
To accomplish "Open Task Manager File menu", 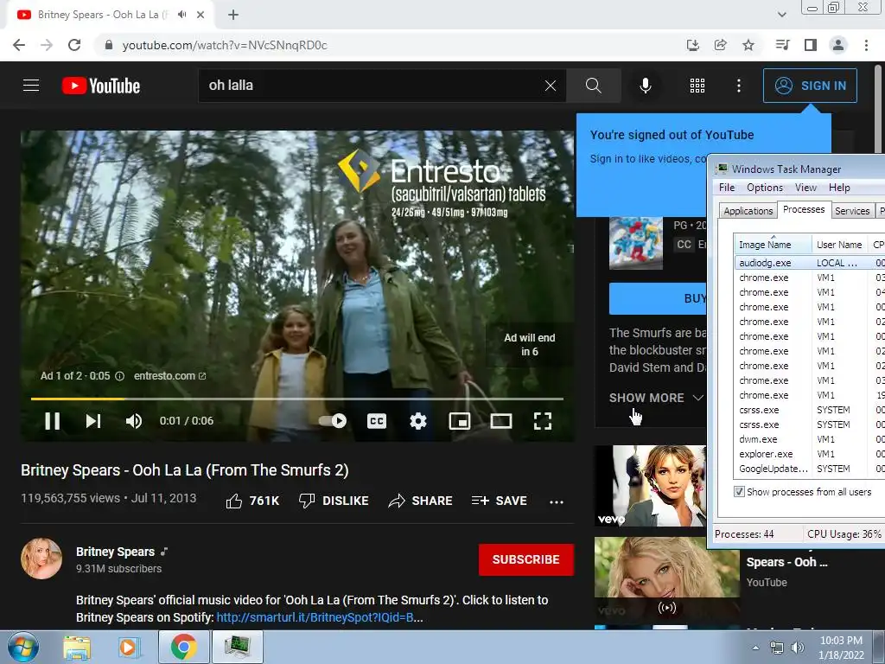I will tap(727, 188).
